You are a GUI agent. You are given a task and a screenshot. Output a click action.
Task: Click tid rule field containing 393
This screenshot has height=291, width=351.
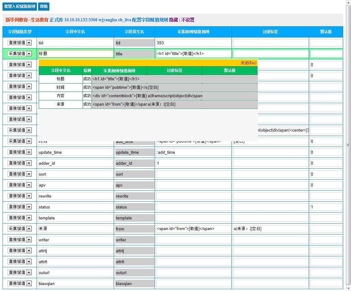pyautogui.click(x=193, y=43)
